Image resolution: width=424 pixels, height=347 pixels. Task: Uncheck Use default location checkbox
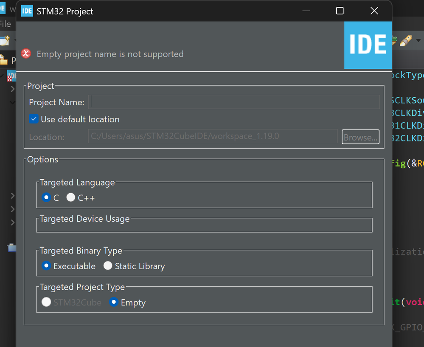point(34,119)
